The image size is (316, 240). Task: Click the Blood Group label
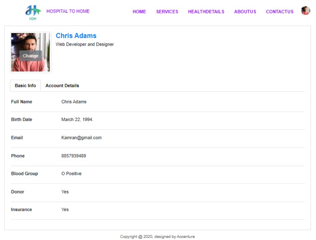coord(24,173)
